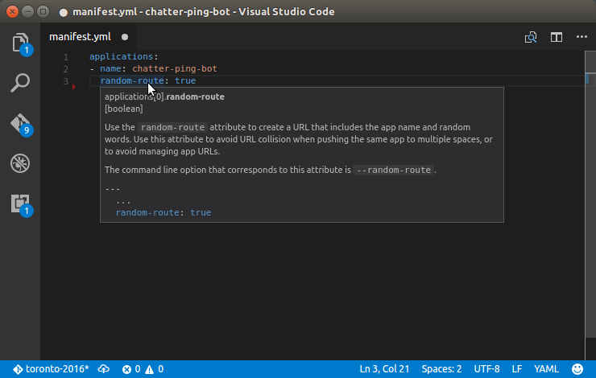Click the 'random-route' key on line 3
Viewport: 596px width, 378px height.
click(x=132, y=81)
